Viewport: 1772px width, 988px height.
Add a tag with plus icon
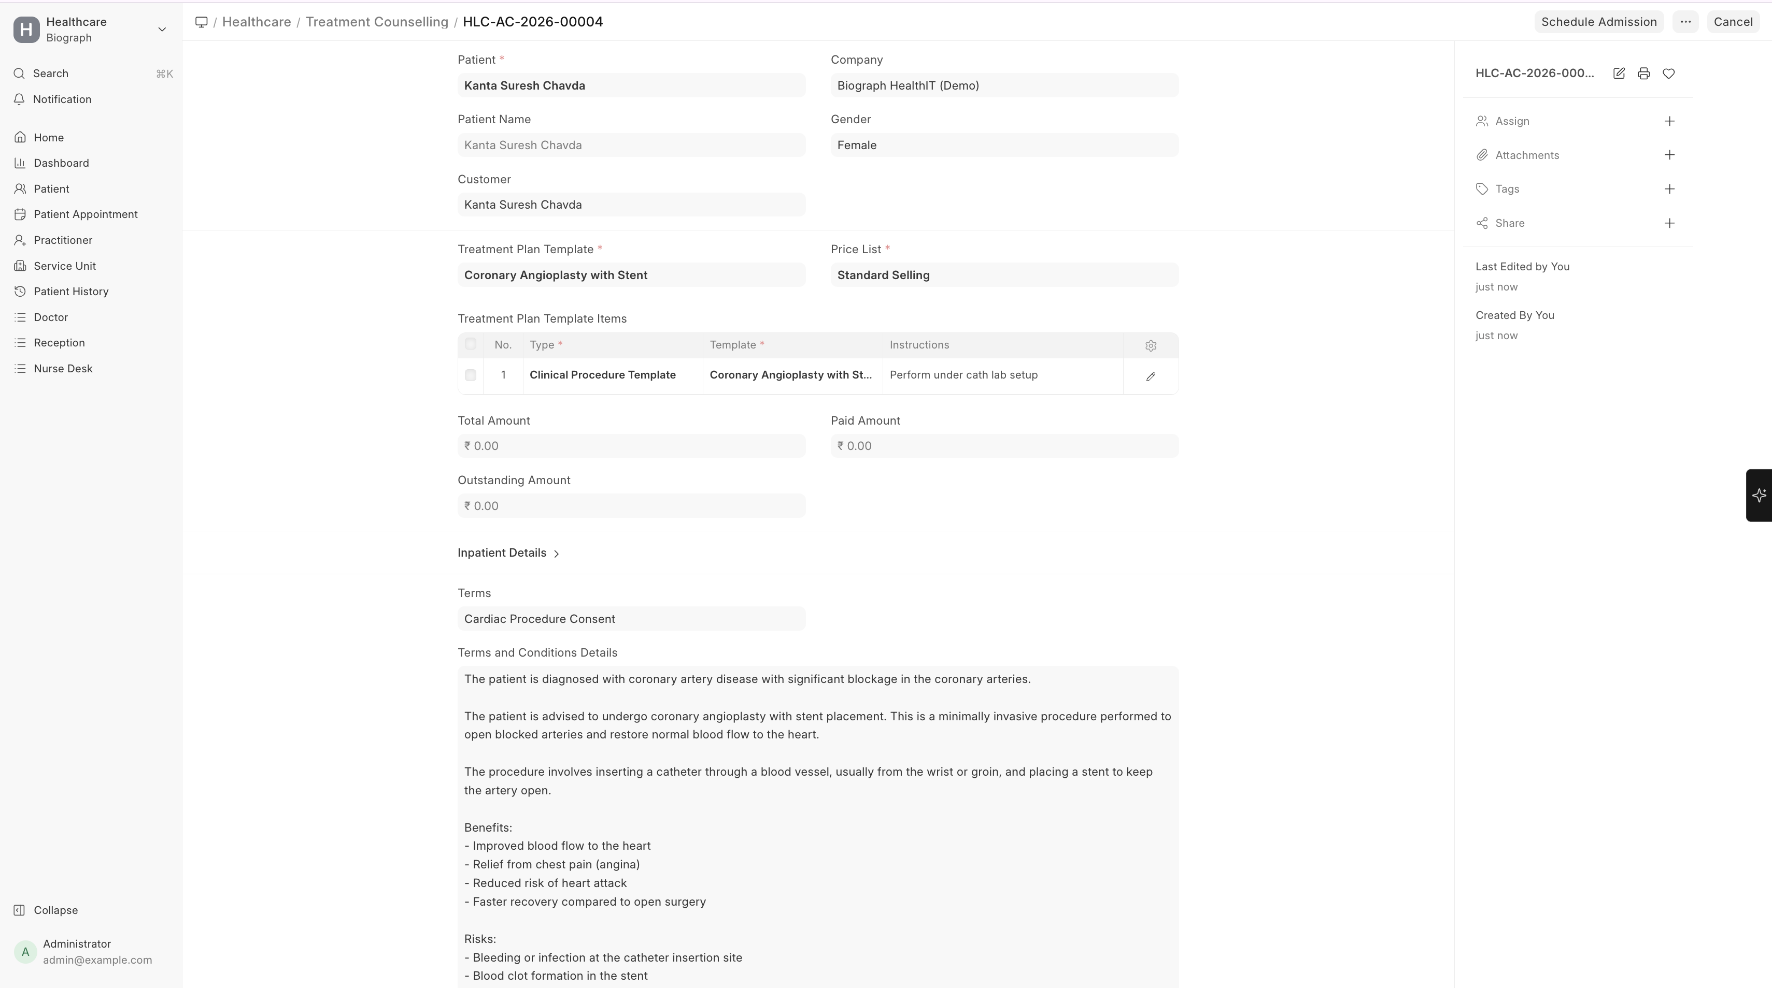[x=1669, y=189]
